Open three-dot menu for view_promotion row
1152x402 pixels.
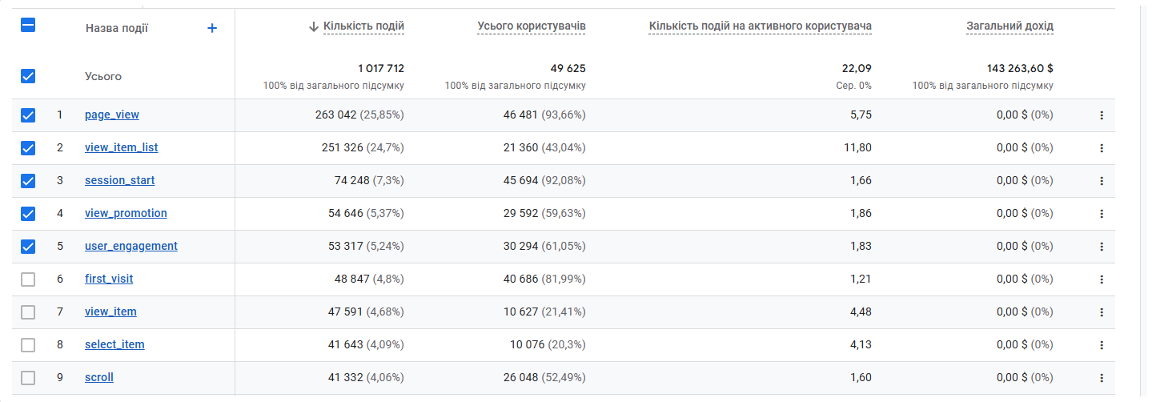click(1102, 214)
